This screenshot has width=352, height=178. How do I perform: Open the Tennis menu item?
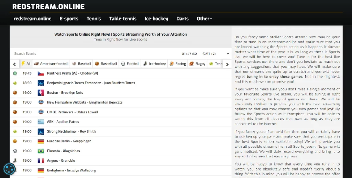click(94, 19)
